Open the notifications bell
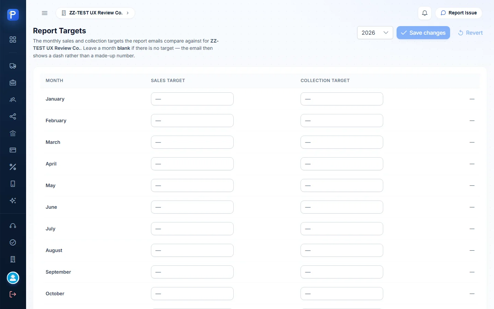The width and height of the screenshot is (494, 309). click(x=425, y=13)
